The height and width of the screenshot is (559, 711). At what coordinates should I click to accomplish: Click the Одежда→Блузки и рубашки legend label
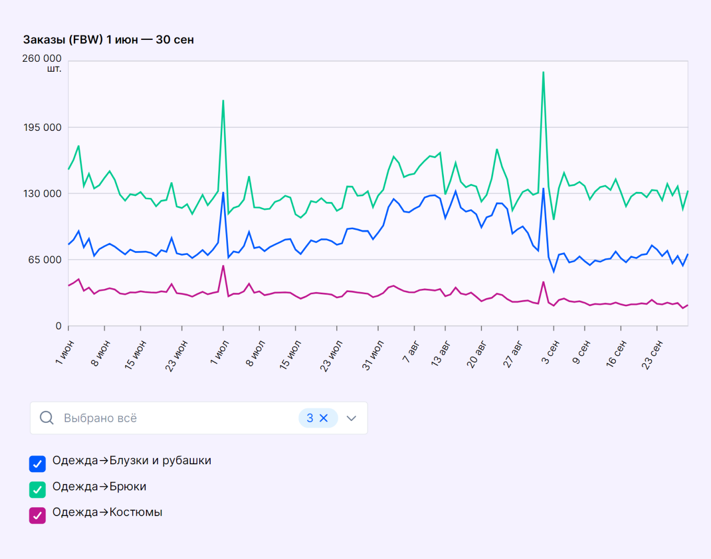[x=132, y=461]
